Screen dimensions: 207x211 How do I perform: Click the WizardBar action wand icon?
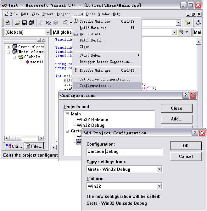pyautogui.click(x=181, y=32)
